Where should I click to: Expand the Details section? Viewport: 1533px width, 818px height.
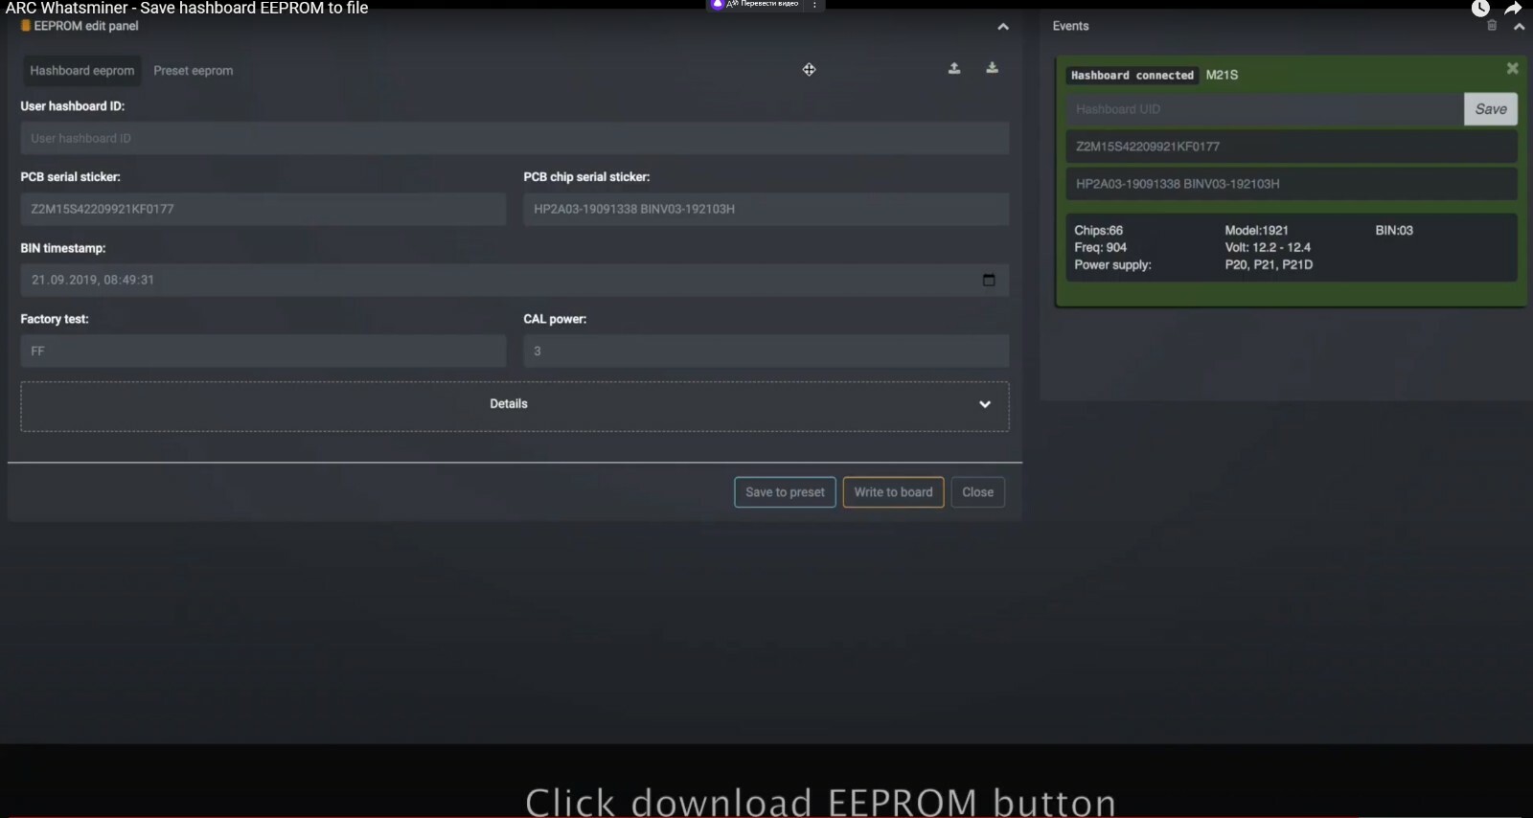coord(515,406)
